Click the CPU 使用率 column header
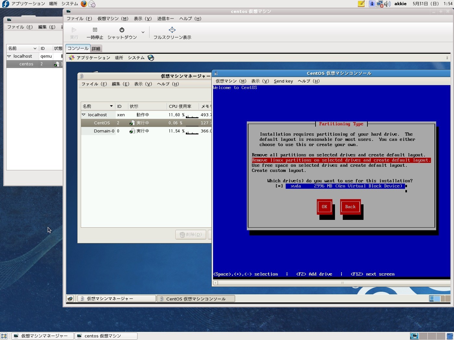 [x=183, y=106]
